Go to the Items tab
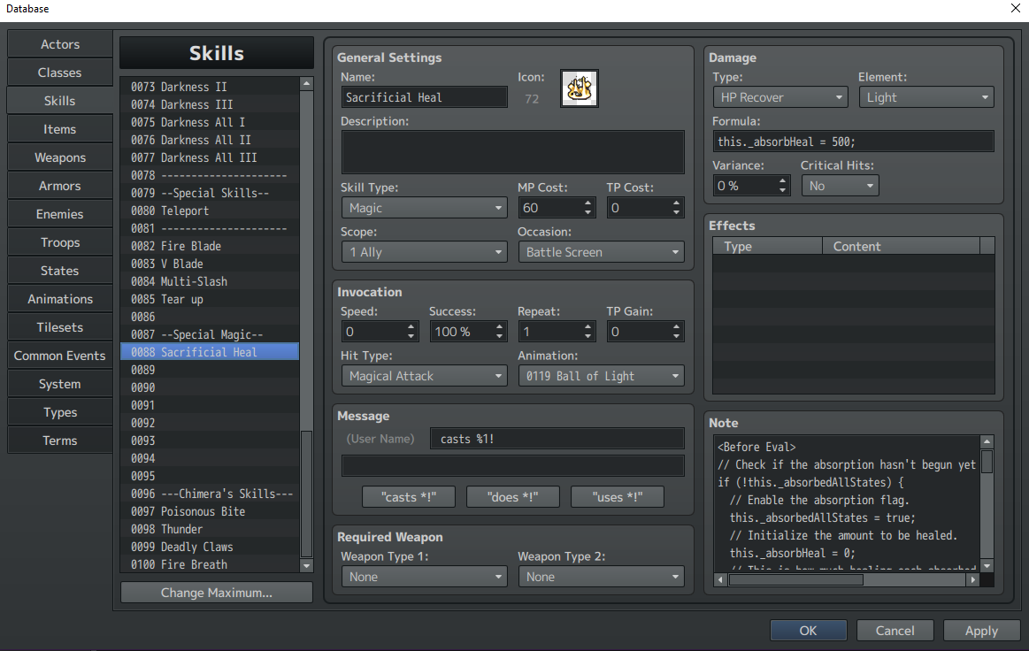 (x=59, y=129)
